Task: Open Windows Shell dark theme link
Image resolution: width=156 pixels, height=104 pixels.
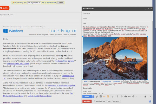Action: point(18,63)
